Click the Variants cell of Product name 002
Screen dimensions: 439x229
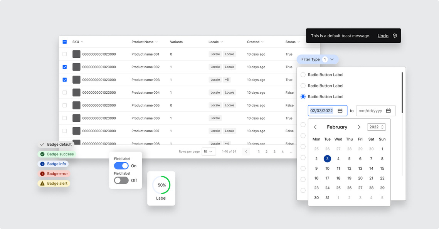[171, 67]
